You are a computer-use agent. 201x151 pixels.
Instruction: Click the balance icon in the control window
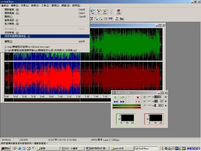click(144, 101)
